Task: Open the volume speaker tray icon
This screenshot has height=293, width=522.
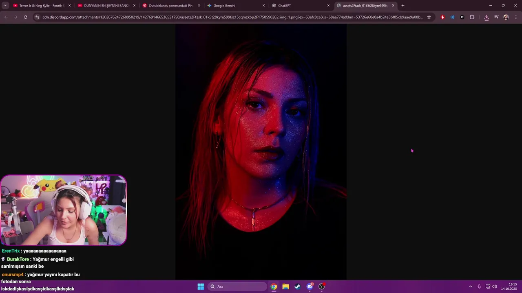Action: tap(495, 286)
